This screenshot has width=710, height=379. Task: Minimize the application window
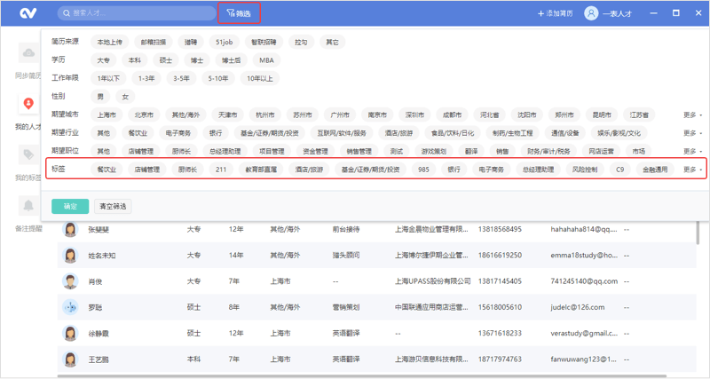click(x=653, y=13)
